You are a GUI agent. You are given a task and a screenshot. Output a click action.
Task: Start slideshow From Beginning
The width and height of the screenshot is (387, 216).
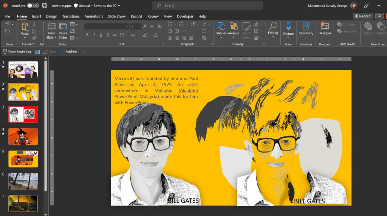click(17, 51)
